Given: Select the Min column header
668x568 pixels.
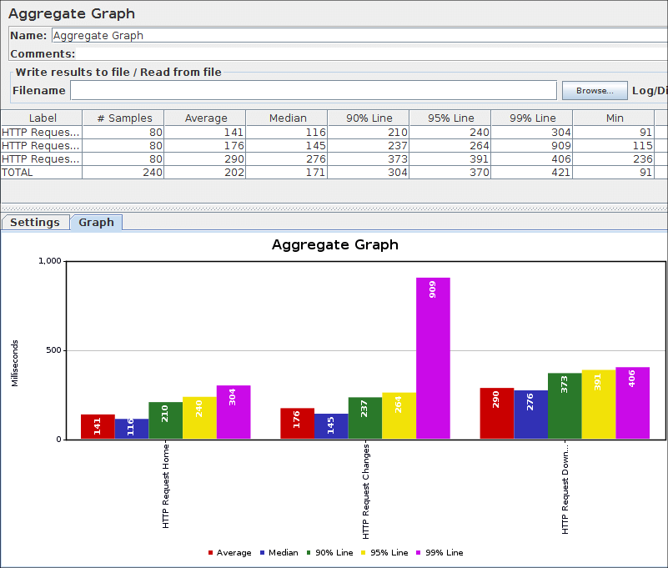Looking at the screenshot, I should tap(614, 118).
